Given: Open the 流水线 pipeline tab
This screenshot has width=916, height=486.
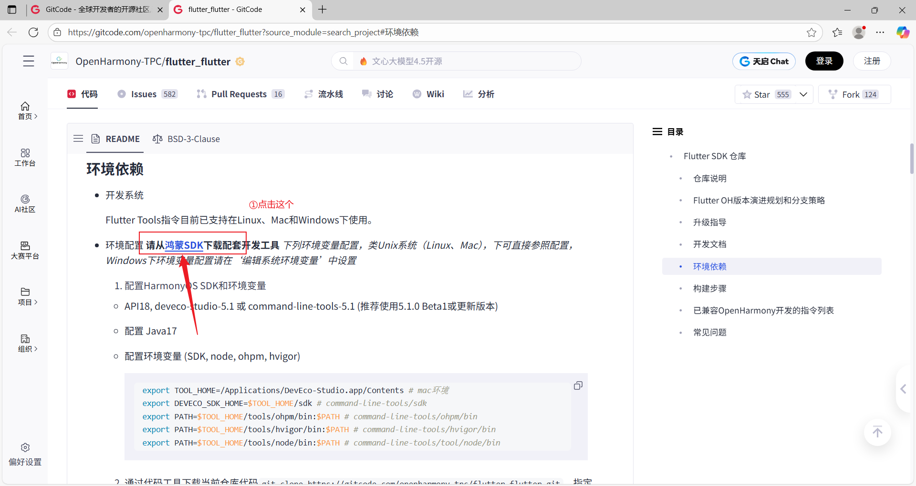Looking at the screenshot, I should (324, 94).
